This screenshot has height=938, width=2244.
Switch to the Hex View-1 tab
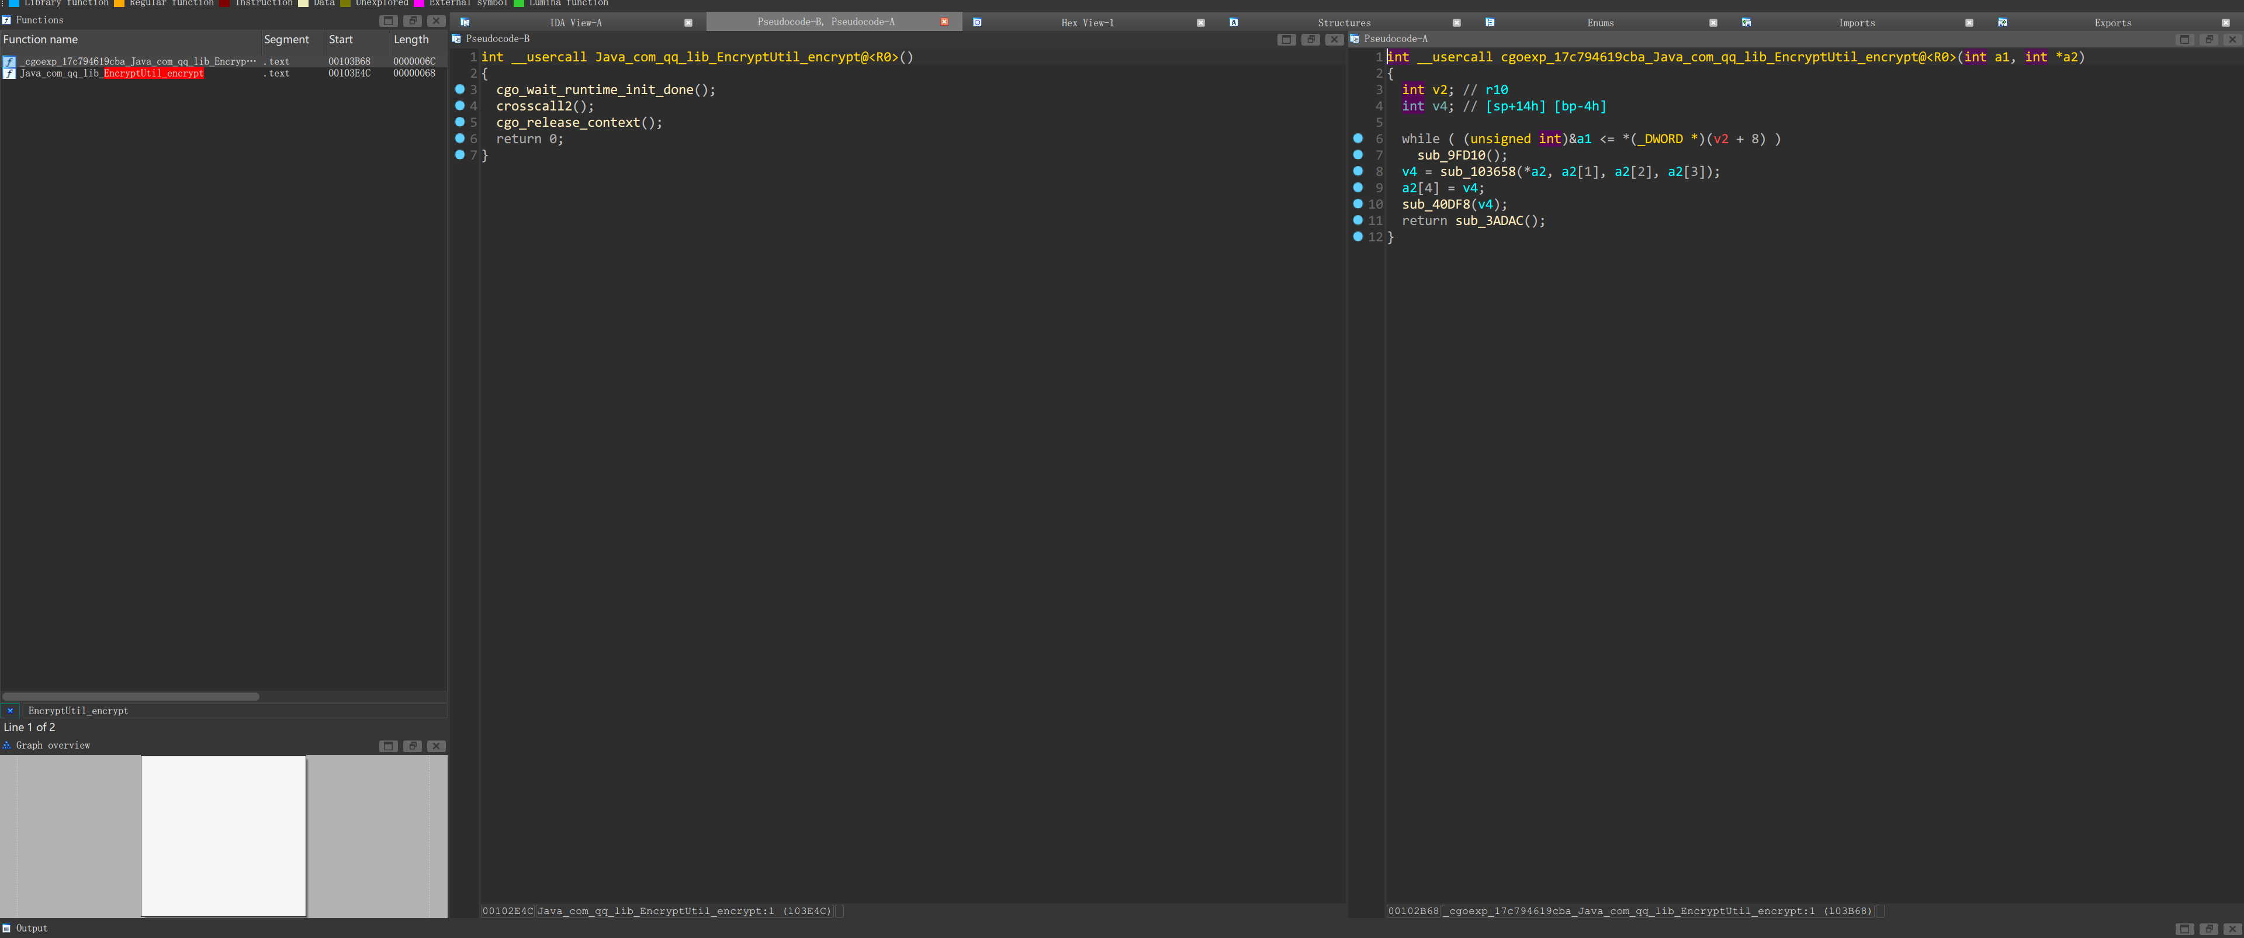[x=1086, y=23]
